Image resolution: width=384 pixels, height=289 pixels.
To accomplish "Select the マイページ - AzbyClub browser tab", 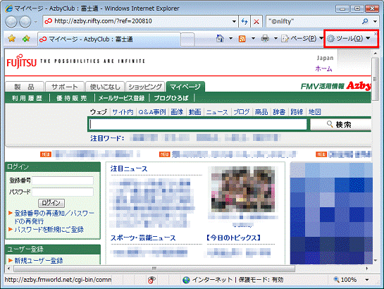I will 109,39.
